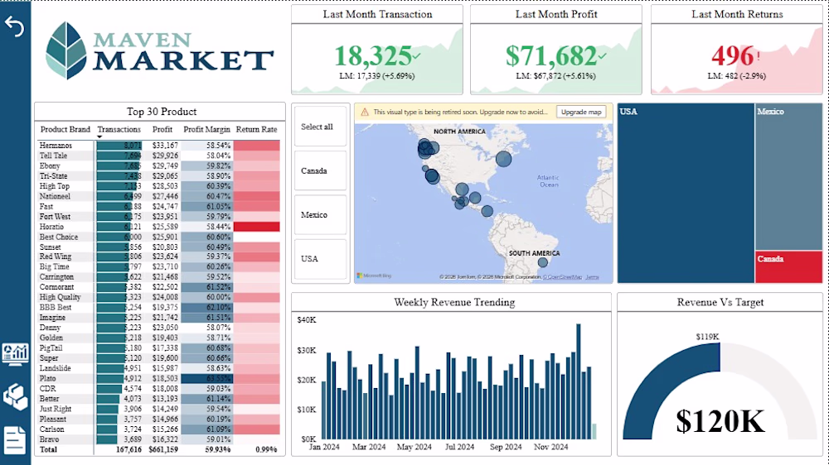Screen dimensions: 829x465
Task: Click the Last Month Returns value 496
Action: click(732, 55)
